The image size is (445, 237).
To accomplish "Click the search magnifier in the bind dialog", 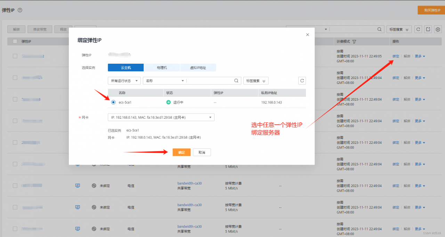I will coord(236,81).
